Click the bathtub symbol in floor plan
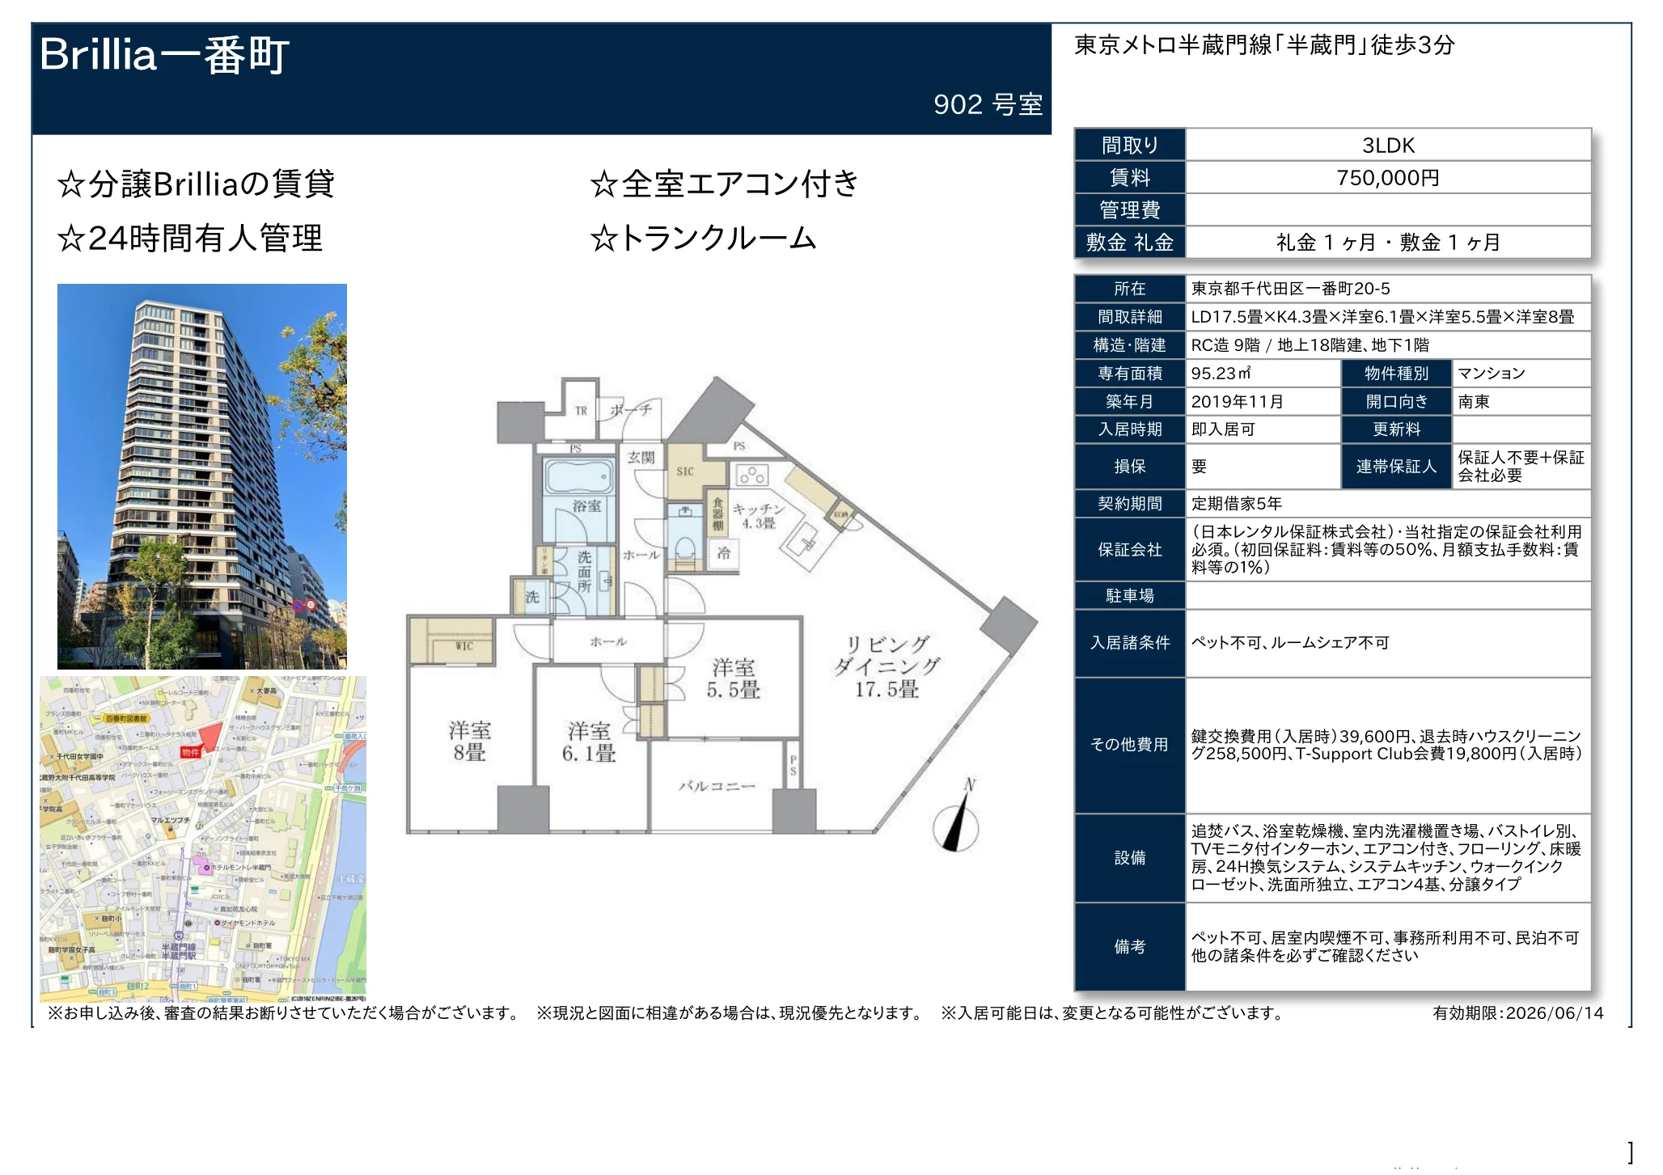The width and height of the screenshot is (1663, 1175). (578, 477)
